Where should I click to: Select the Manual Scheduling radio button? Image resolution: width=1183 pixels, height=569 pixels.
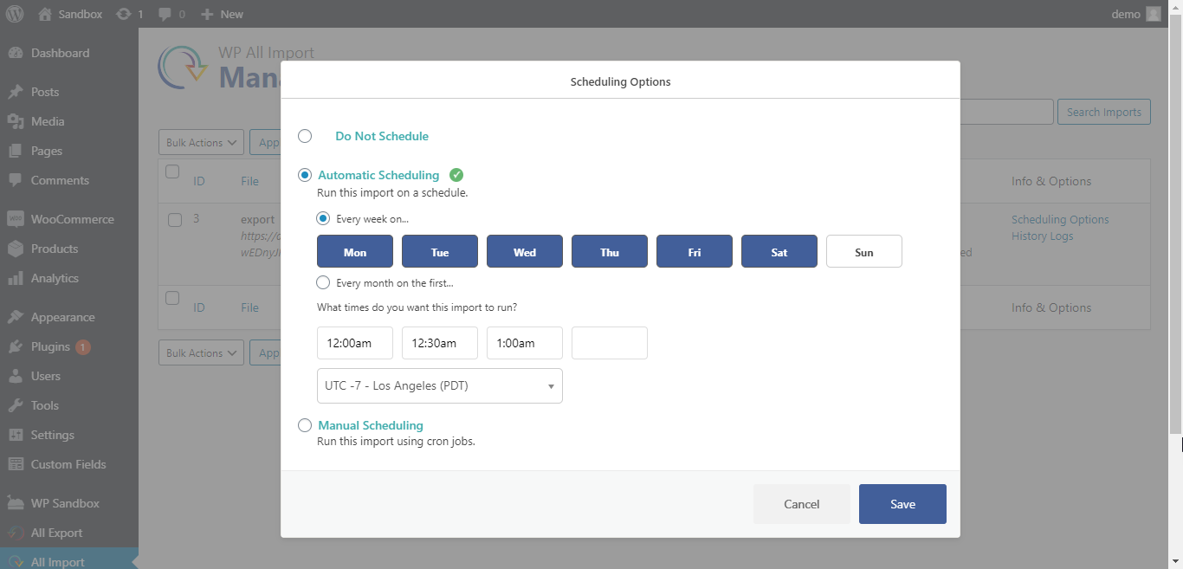click(305, 425)
